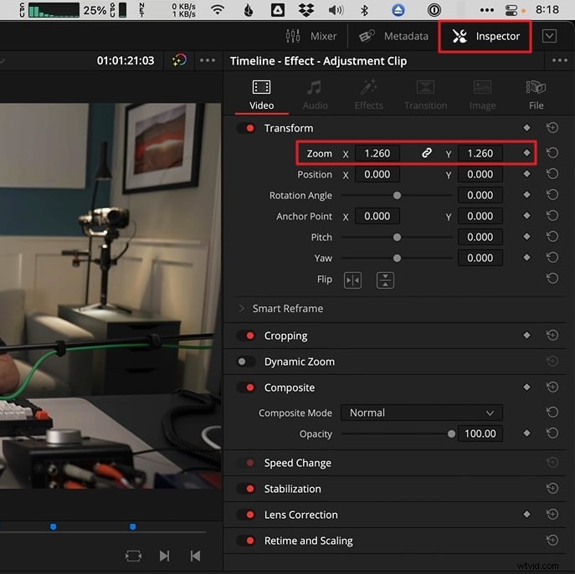This screenshot has height=574, width=575.
Task: Toggle the Cropping switch
Action: click(x=246, y=336)
